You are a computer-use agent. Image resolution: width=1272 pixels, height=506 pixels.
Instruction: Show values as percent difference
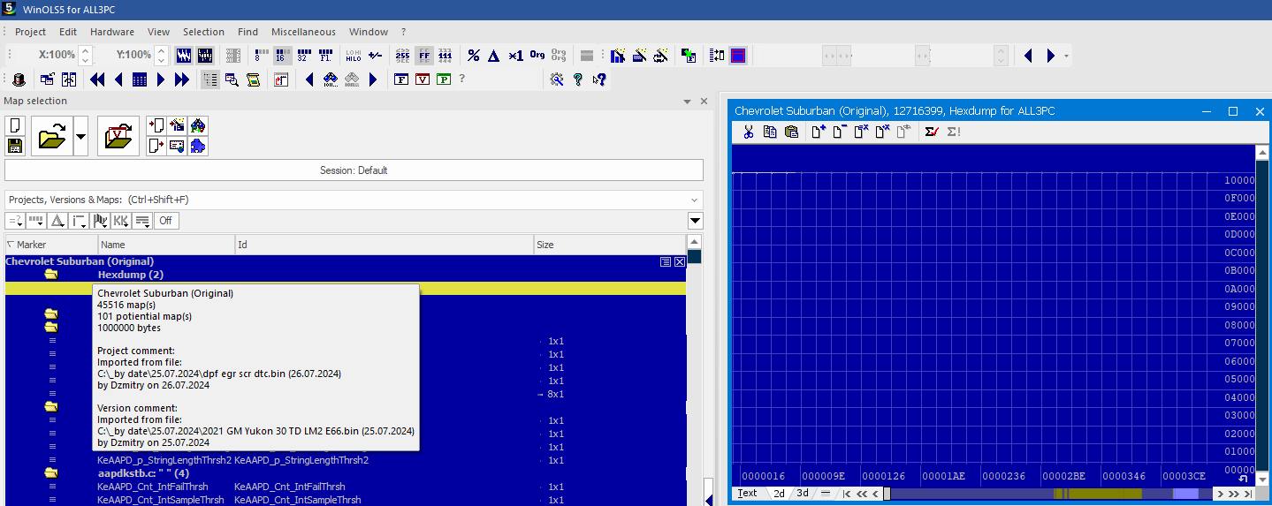[474, 55]
